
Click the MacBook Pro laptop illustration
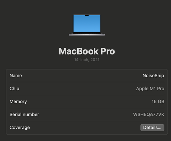coord(87,25)
